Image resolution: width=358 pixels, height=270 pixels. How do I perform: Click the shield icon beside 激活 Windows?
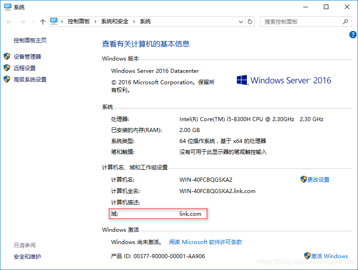coord(307,255)
